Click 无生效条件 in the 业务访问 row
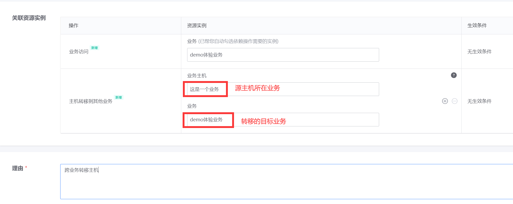513x204 pixels. tap(479, 51)
